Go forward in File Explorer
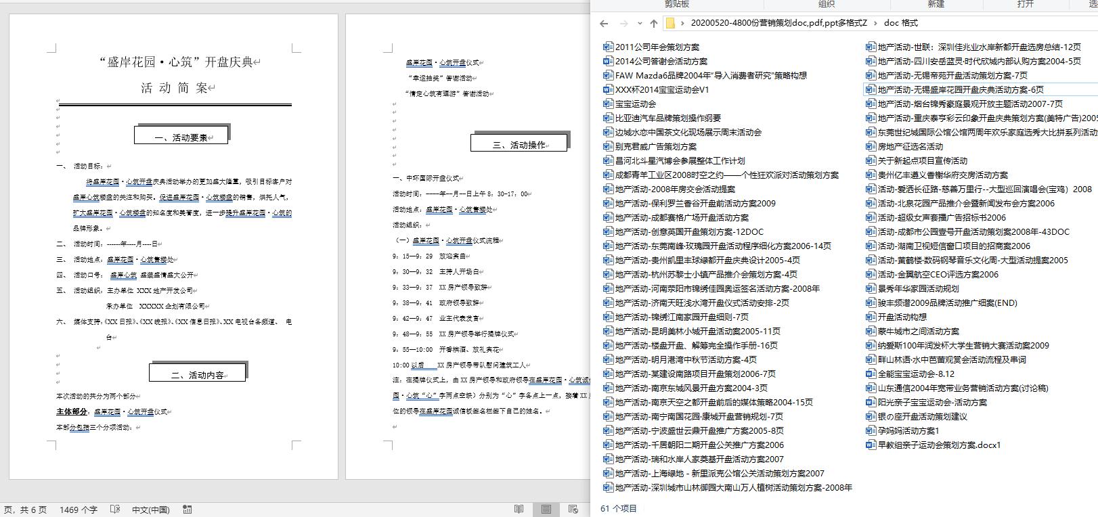Viewport: 1098px width, 517px height. pos(624,23)
